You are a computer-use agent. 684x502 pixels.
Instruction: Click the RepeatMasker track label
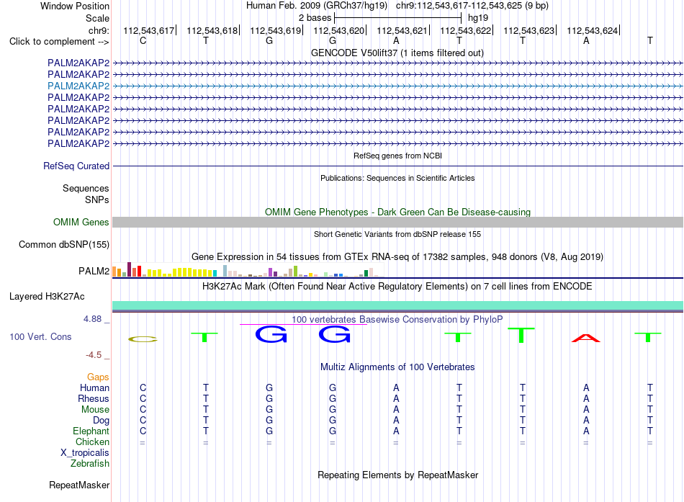point(79,485)
